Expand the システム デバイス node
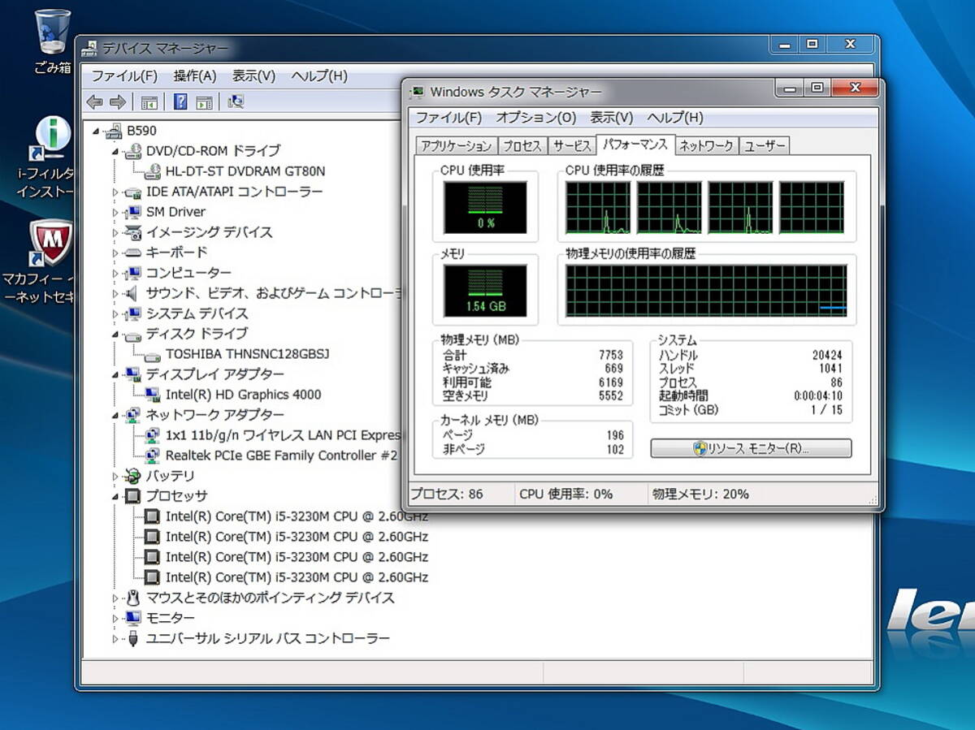Image resolution: width=975 pixels, height=730 pixels. (x=115, y=313)
